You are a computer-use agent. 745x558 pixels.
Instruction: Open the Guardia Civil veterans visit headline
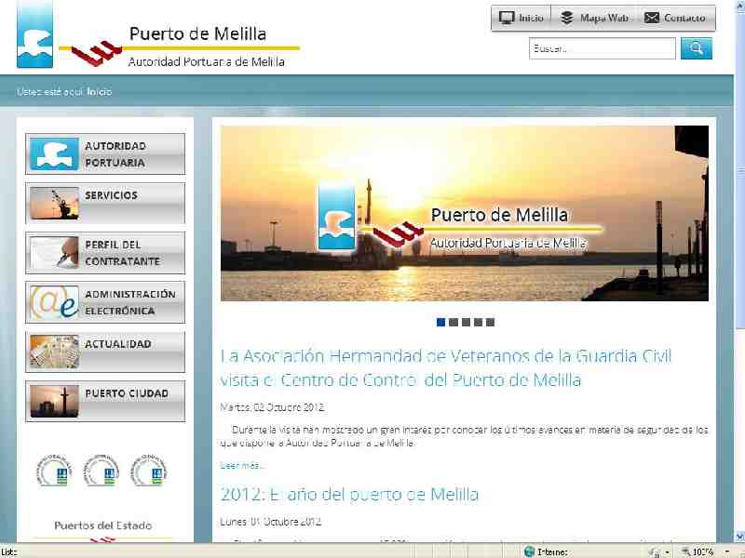click(x=446, y=367)
